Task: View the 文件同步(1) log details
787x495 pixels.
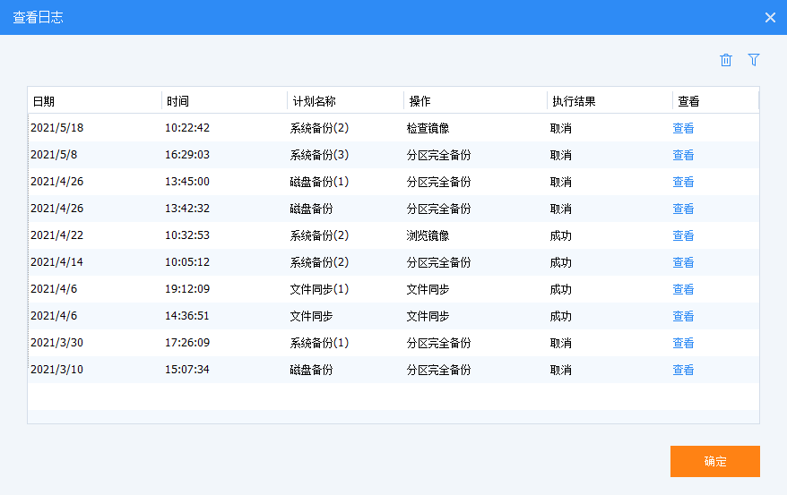Action: coord(683,289)
